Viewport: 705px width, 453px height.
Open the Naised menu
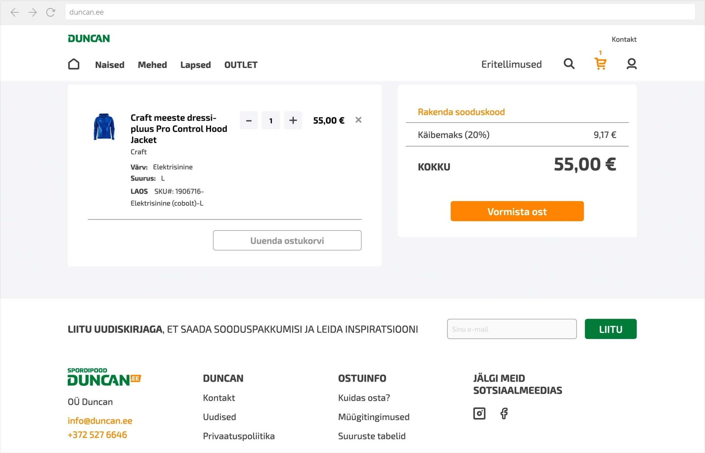tap(110, 65)
